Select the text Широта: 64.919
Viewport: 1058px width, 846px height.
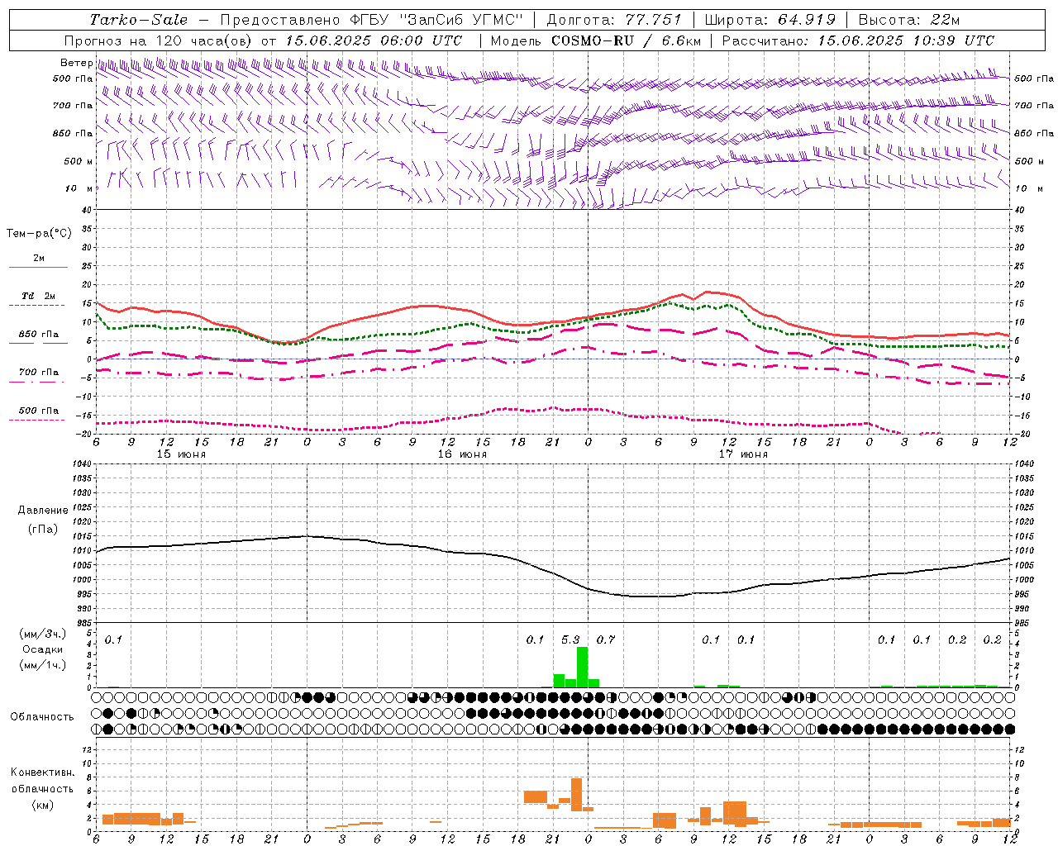coord(770,20)
